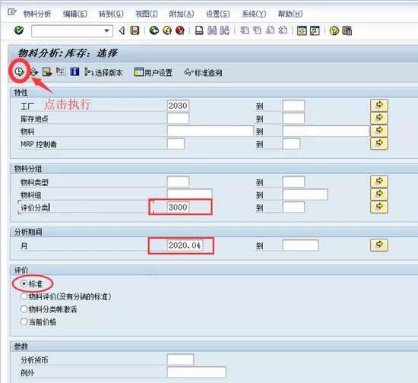The image size is (418, 383).
Task: Click the 用户设置 button
Action: (x=154, y=72)
